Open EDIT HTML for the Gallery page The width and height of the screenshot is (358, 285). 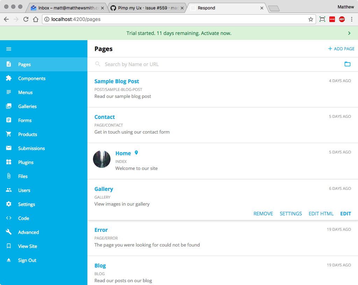point(321,213)
